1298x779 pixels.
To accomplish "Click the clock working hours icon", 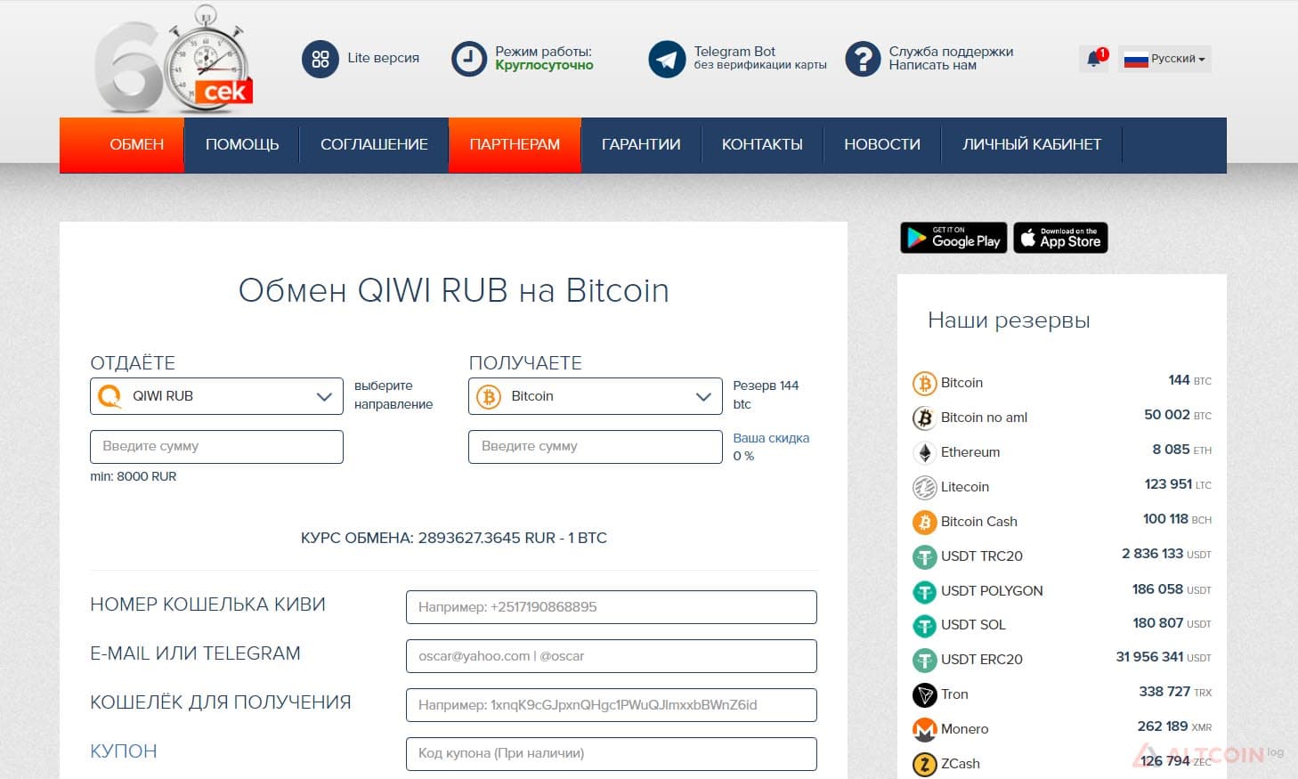I will pos(469,60).
